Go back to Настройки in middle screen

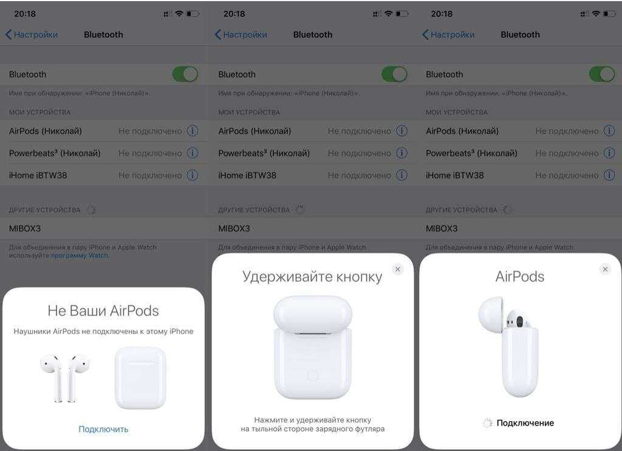tap(241, 35)
